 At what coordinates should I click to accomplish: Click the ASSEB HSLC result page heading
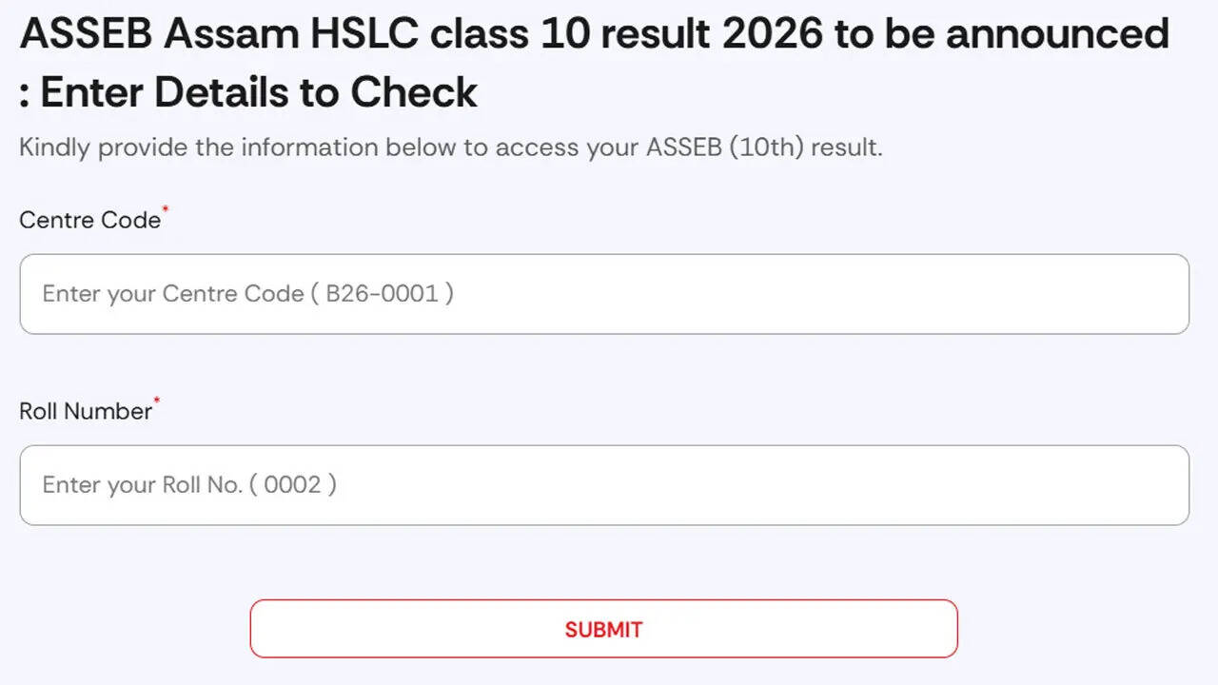(x=594, y=34)
